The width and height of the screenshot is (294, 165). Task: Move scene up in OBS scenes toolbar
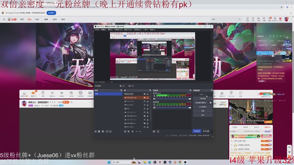pyautogui.click(x=107, y=131)
